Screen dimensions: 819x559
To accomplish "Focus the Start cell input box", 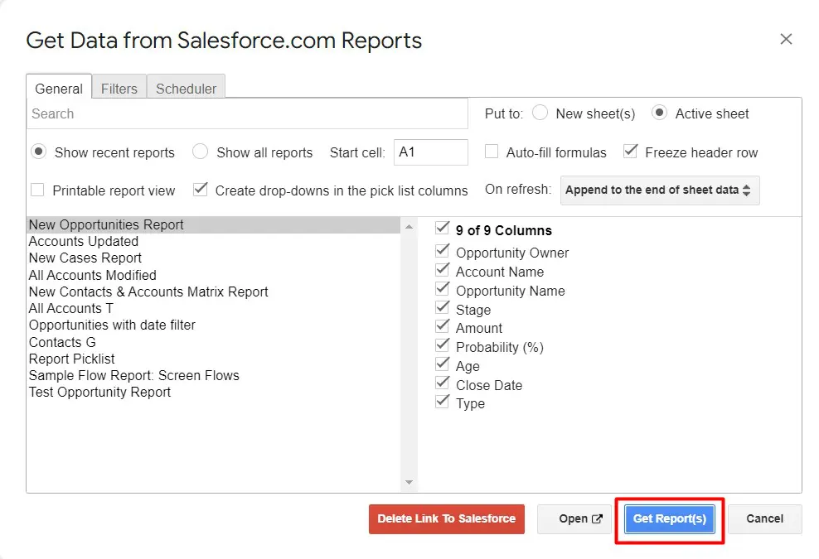I will pos(430,152).
